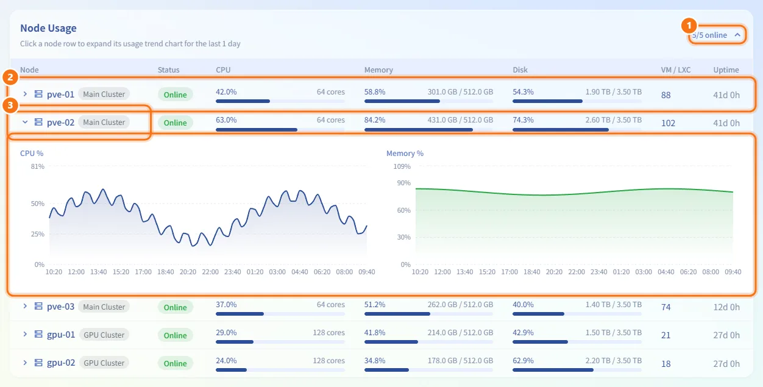763x387 pixels.
Task: Click the Uptime column header
Action: pos(726,69)
